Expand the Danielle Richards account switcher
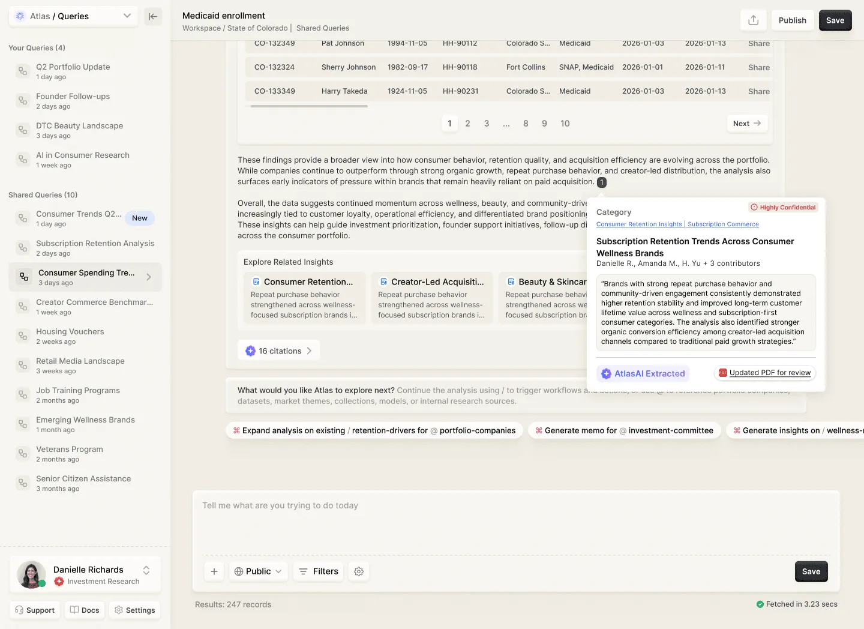 (146, 570)
